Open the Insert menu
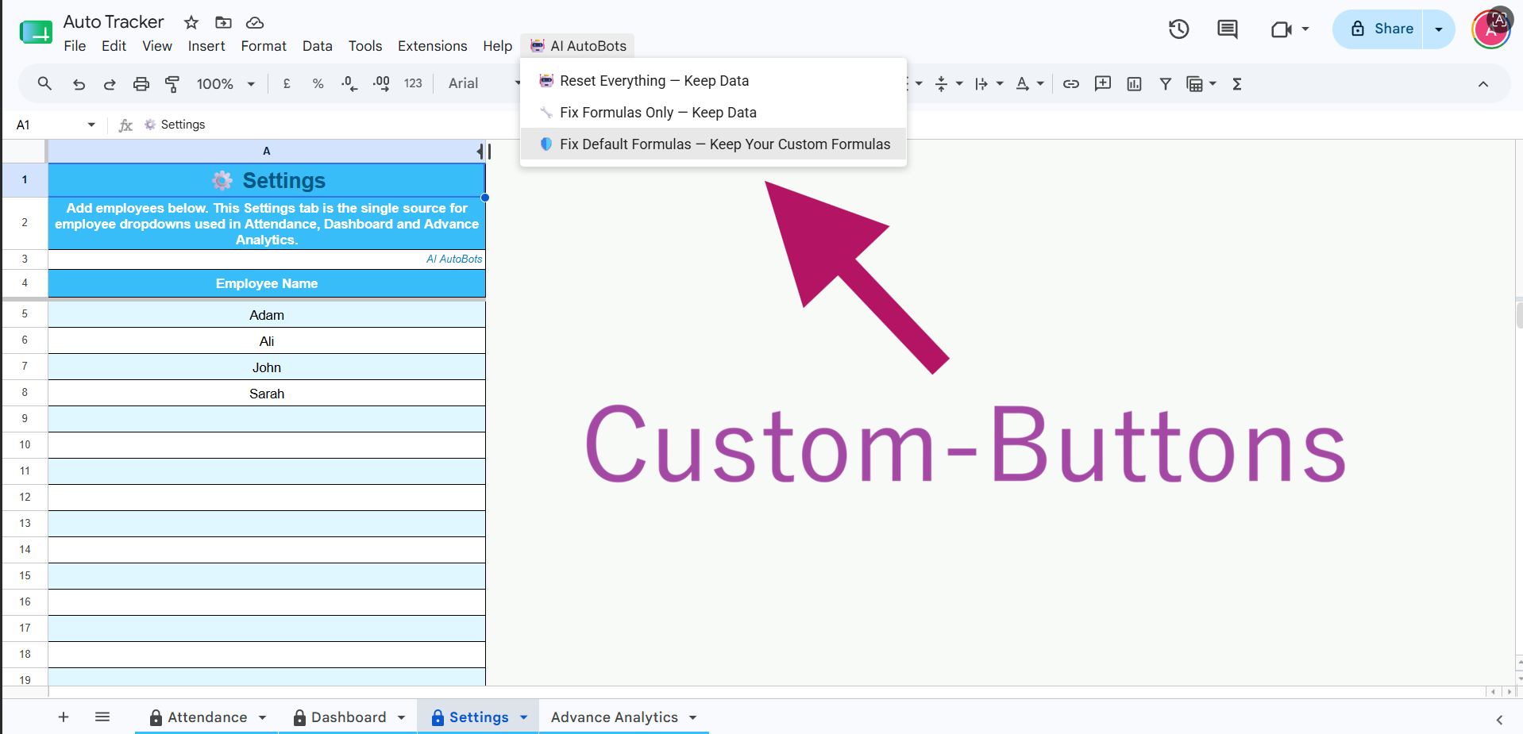This screenshot has height=734, width=1523. [x=206, y=46]
